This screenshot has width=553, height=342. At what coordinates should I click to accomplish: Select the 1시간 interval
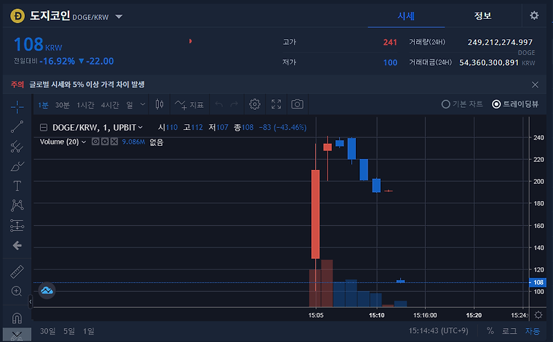pyautogui.click(x=85, y=105)
